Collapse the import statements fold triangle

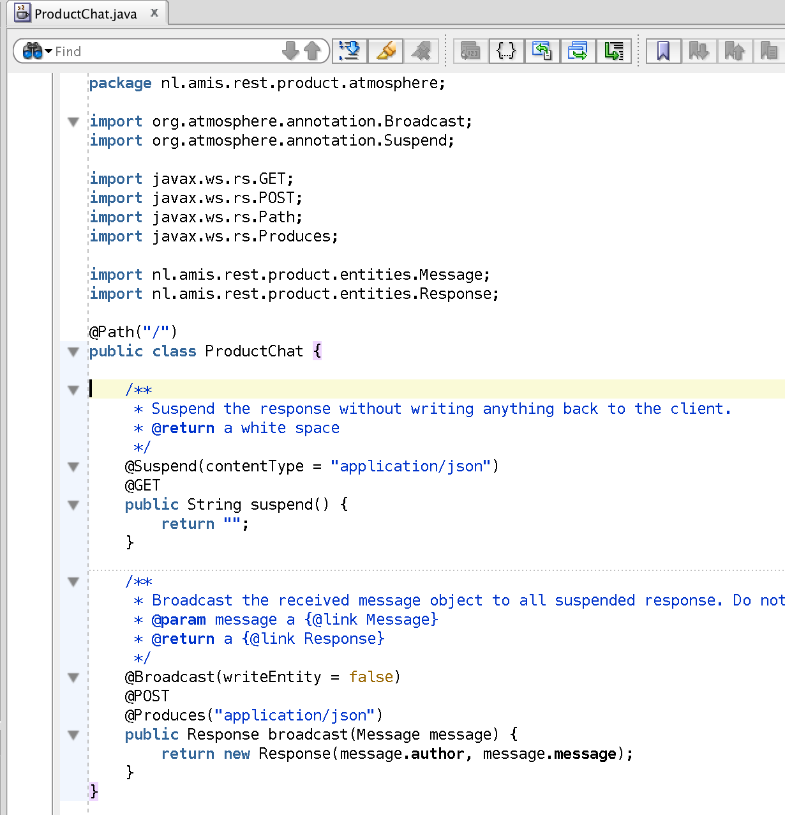[x=73, y=121]
